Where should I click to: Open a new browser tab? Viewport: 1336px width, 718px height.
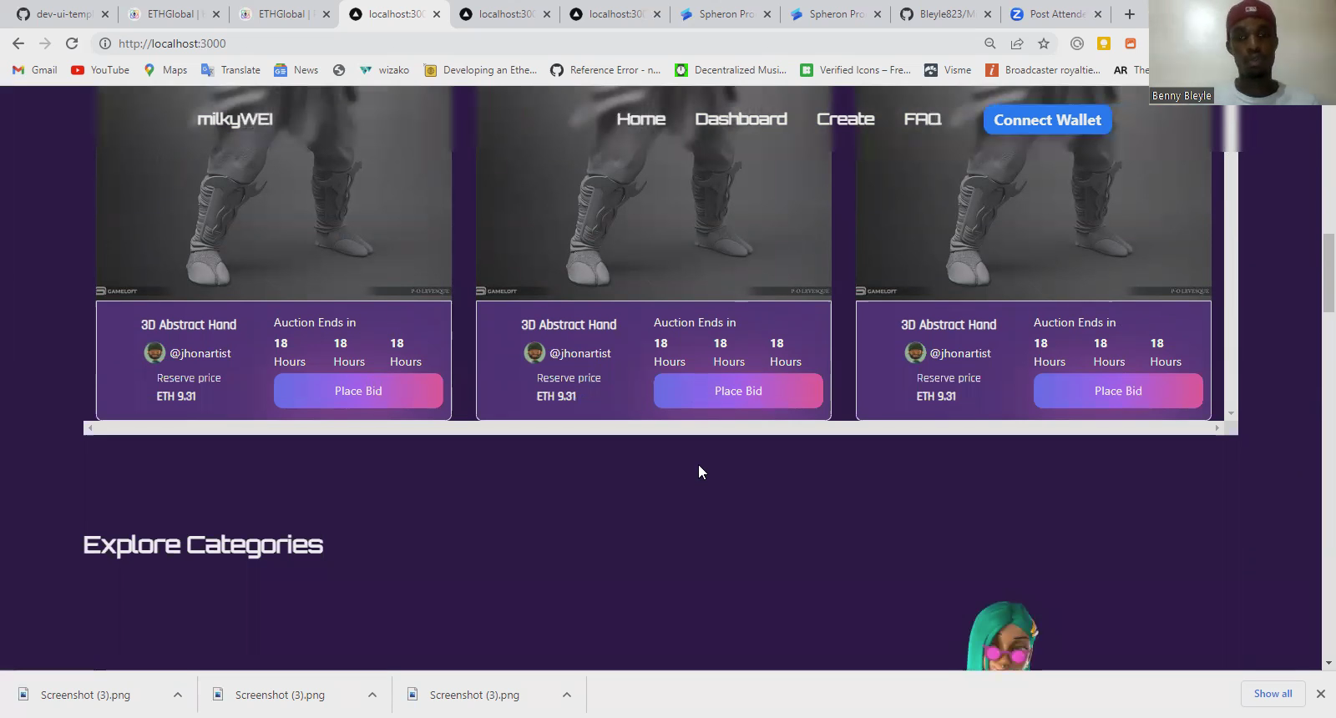tap(1130, 14)
